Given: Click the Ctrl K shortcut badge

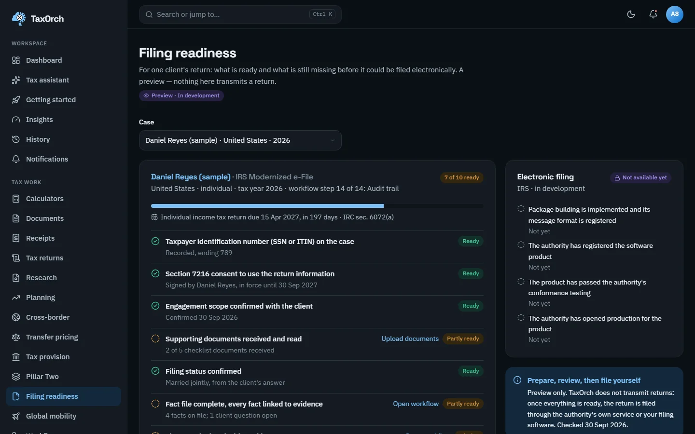Looking at the screenshot, I should [322, 14].
